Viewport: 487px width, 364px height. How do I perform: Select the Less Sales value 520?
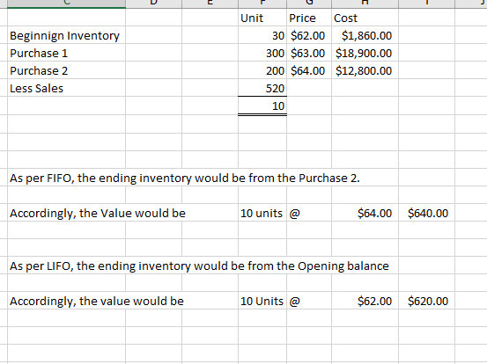coord(262,89)
